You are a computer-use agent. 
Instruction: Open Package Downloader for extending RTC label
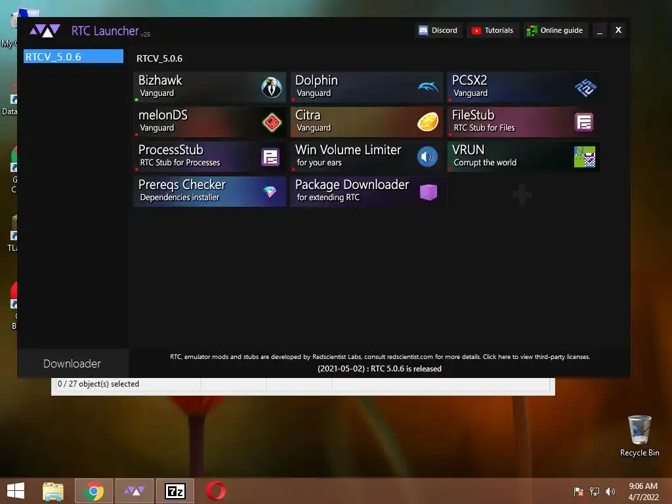[x=352, y=190]
